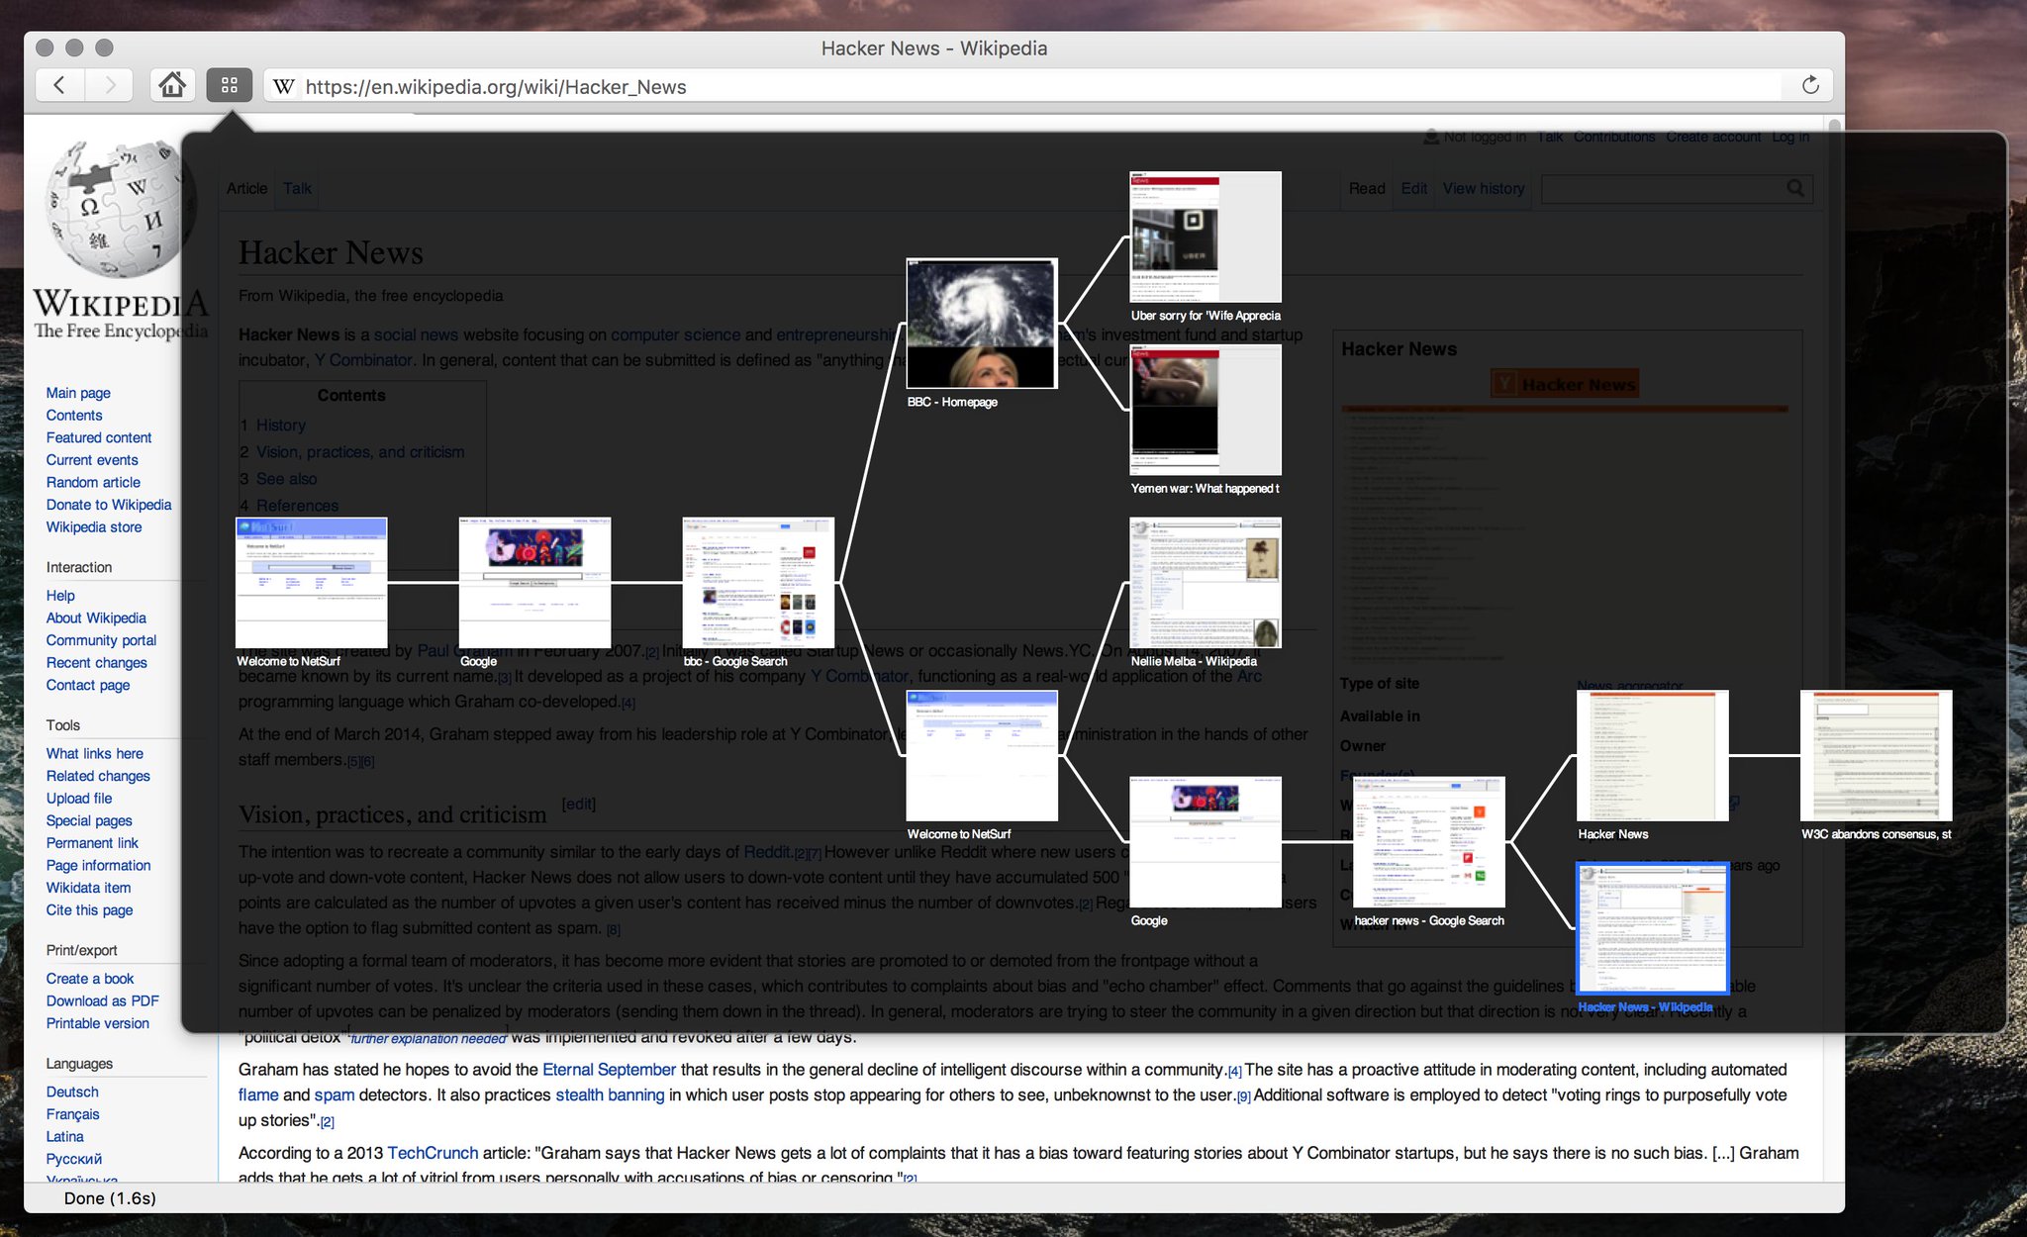The image size is (2027, 1237).
Task: Open the W3C abandons consensus thumbnail
Action: 1876,756
